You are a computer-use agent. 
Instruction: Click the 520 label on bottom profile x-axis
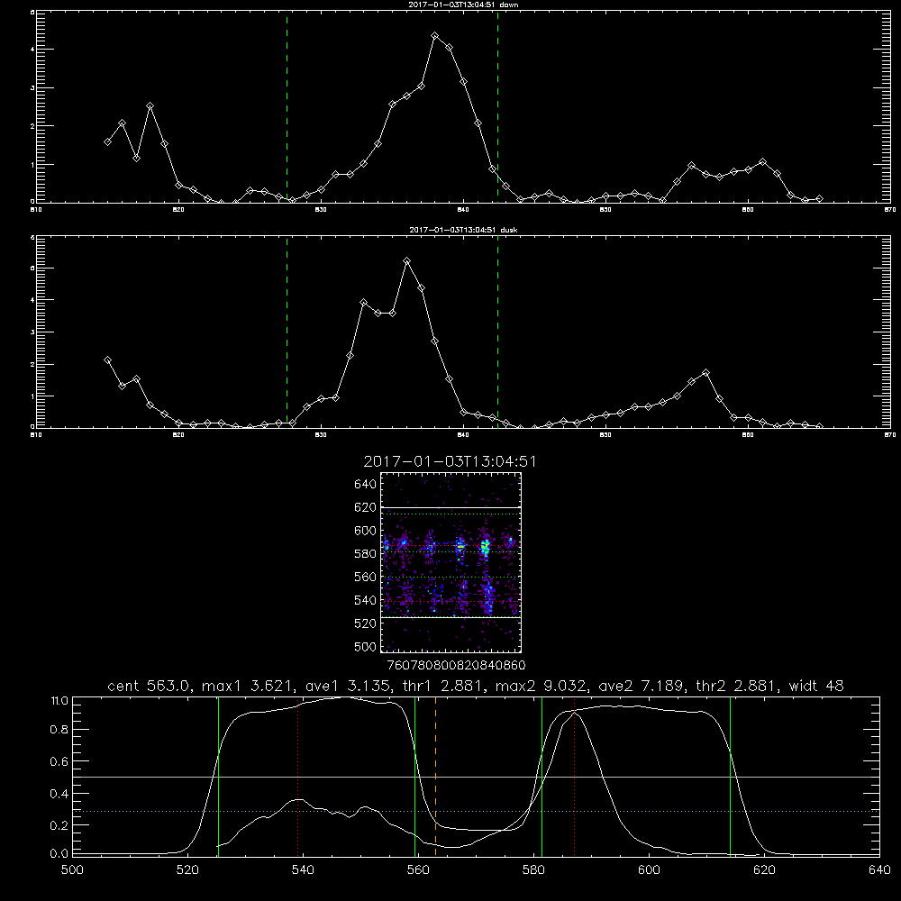pyautogui.click(x=187, y=870)
